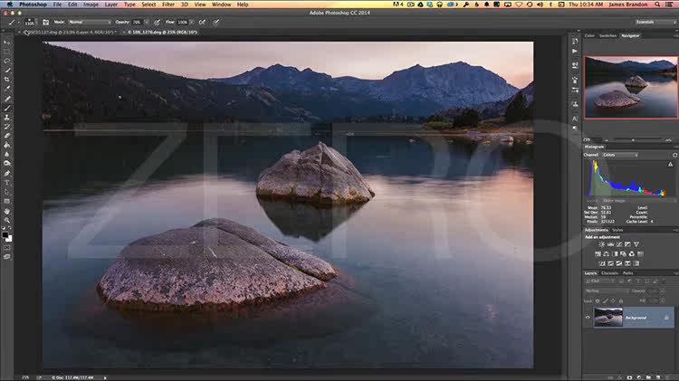Add a Levels adjustment
The height and width of the screenshot is (381, 679).
coord(610,244)
